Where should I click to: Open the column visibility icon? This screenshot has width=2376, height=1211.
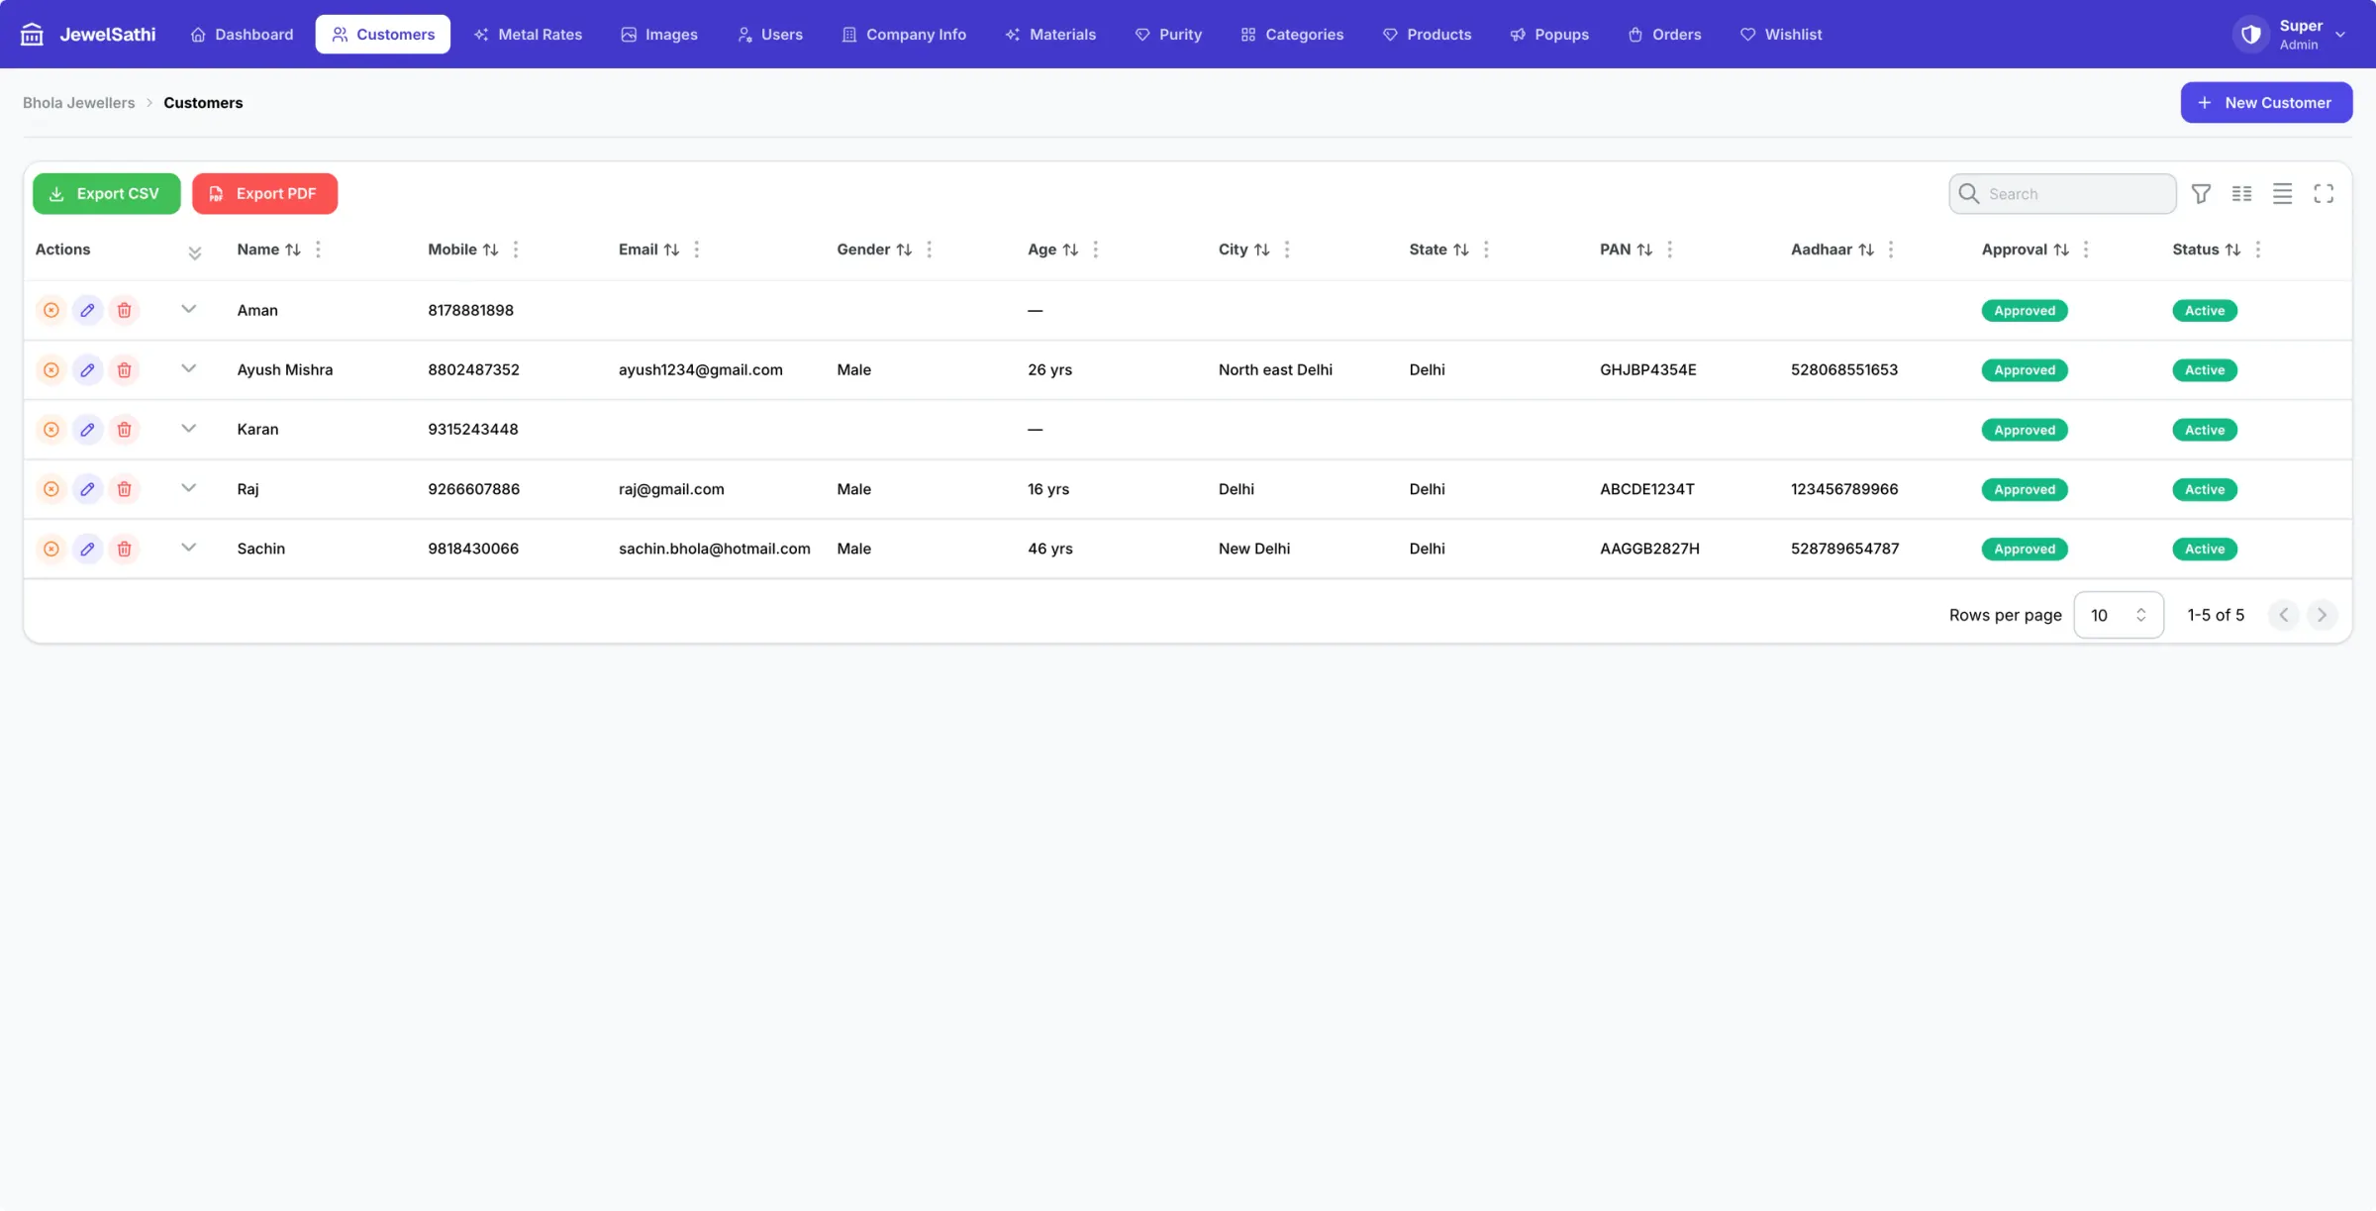pyautogui.click(x=2241, y=193)
